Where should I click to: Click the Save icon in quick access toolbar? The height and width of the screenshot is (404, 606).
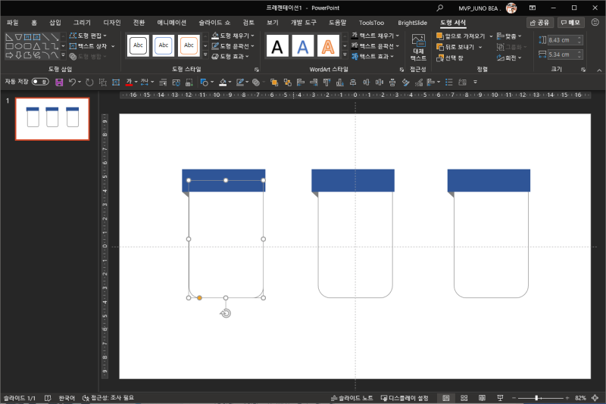tap(59, 82)
